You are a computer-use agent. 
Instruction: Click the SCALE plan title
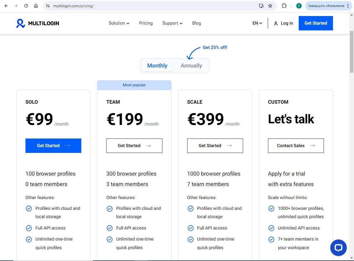point(195,102)
